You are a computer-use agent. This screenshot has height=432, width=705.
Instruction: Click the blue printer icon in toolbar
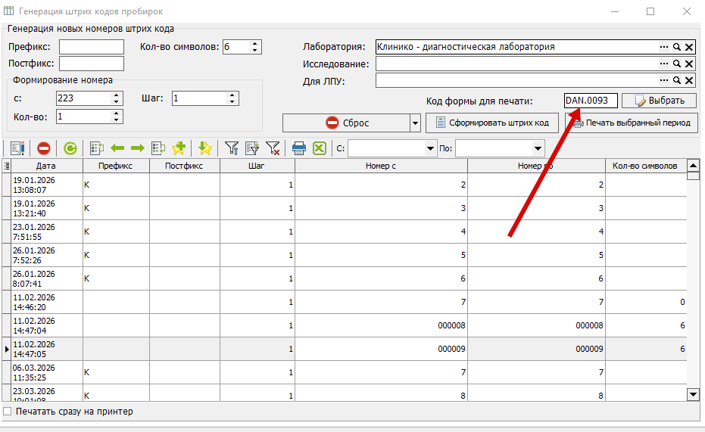[x=298, y=148]
